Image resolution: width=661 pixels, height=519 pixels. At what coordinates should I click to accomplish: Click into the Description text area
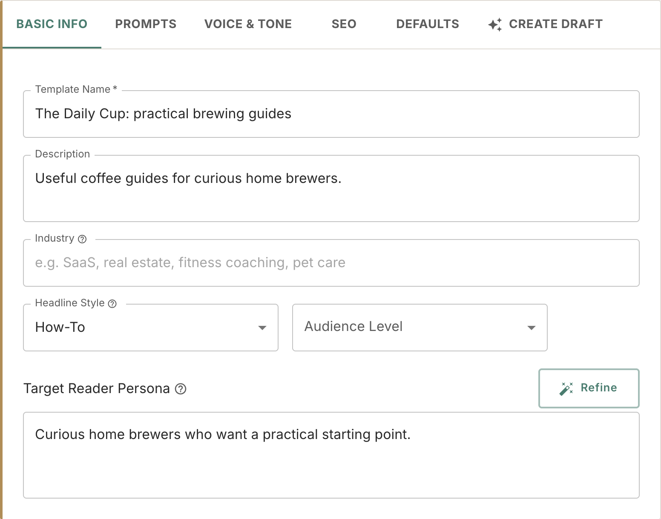[x=331, y=188]
